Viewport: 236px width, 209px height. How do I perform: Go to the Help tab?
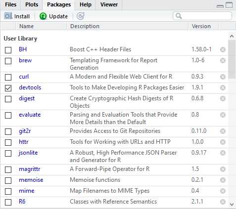pos(86,4)
